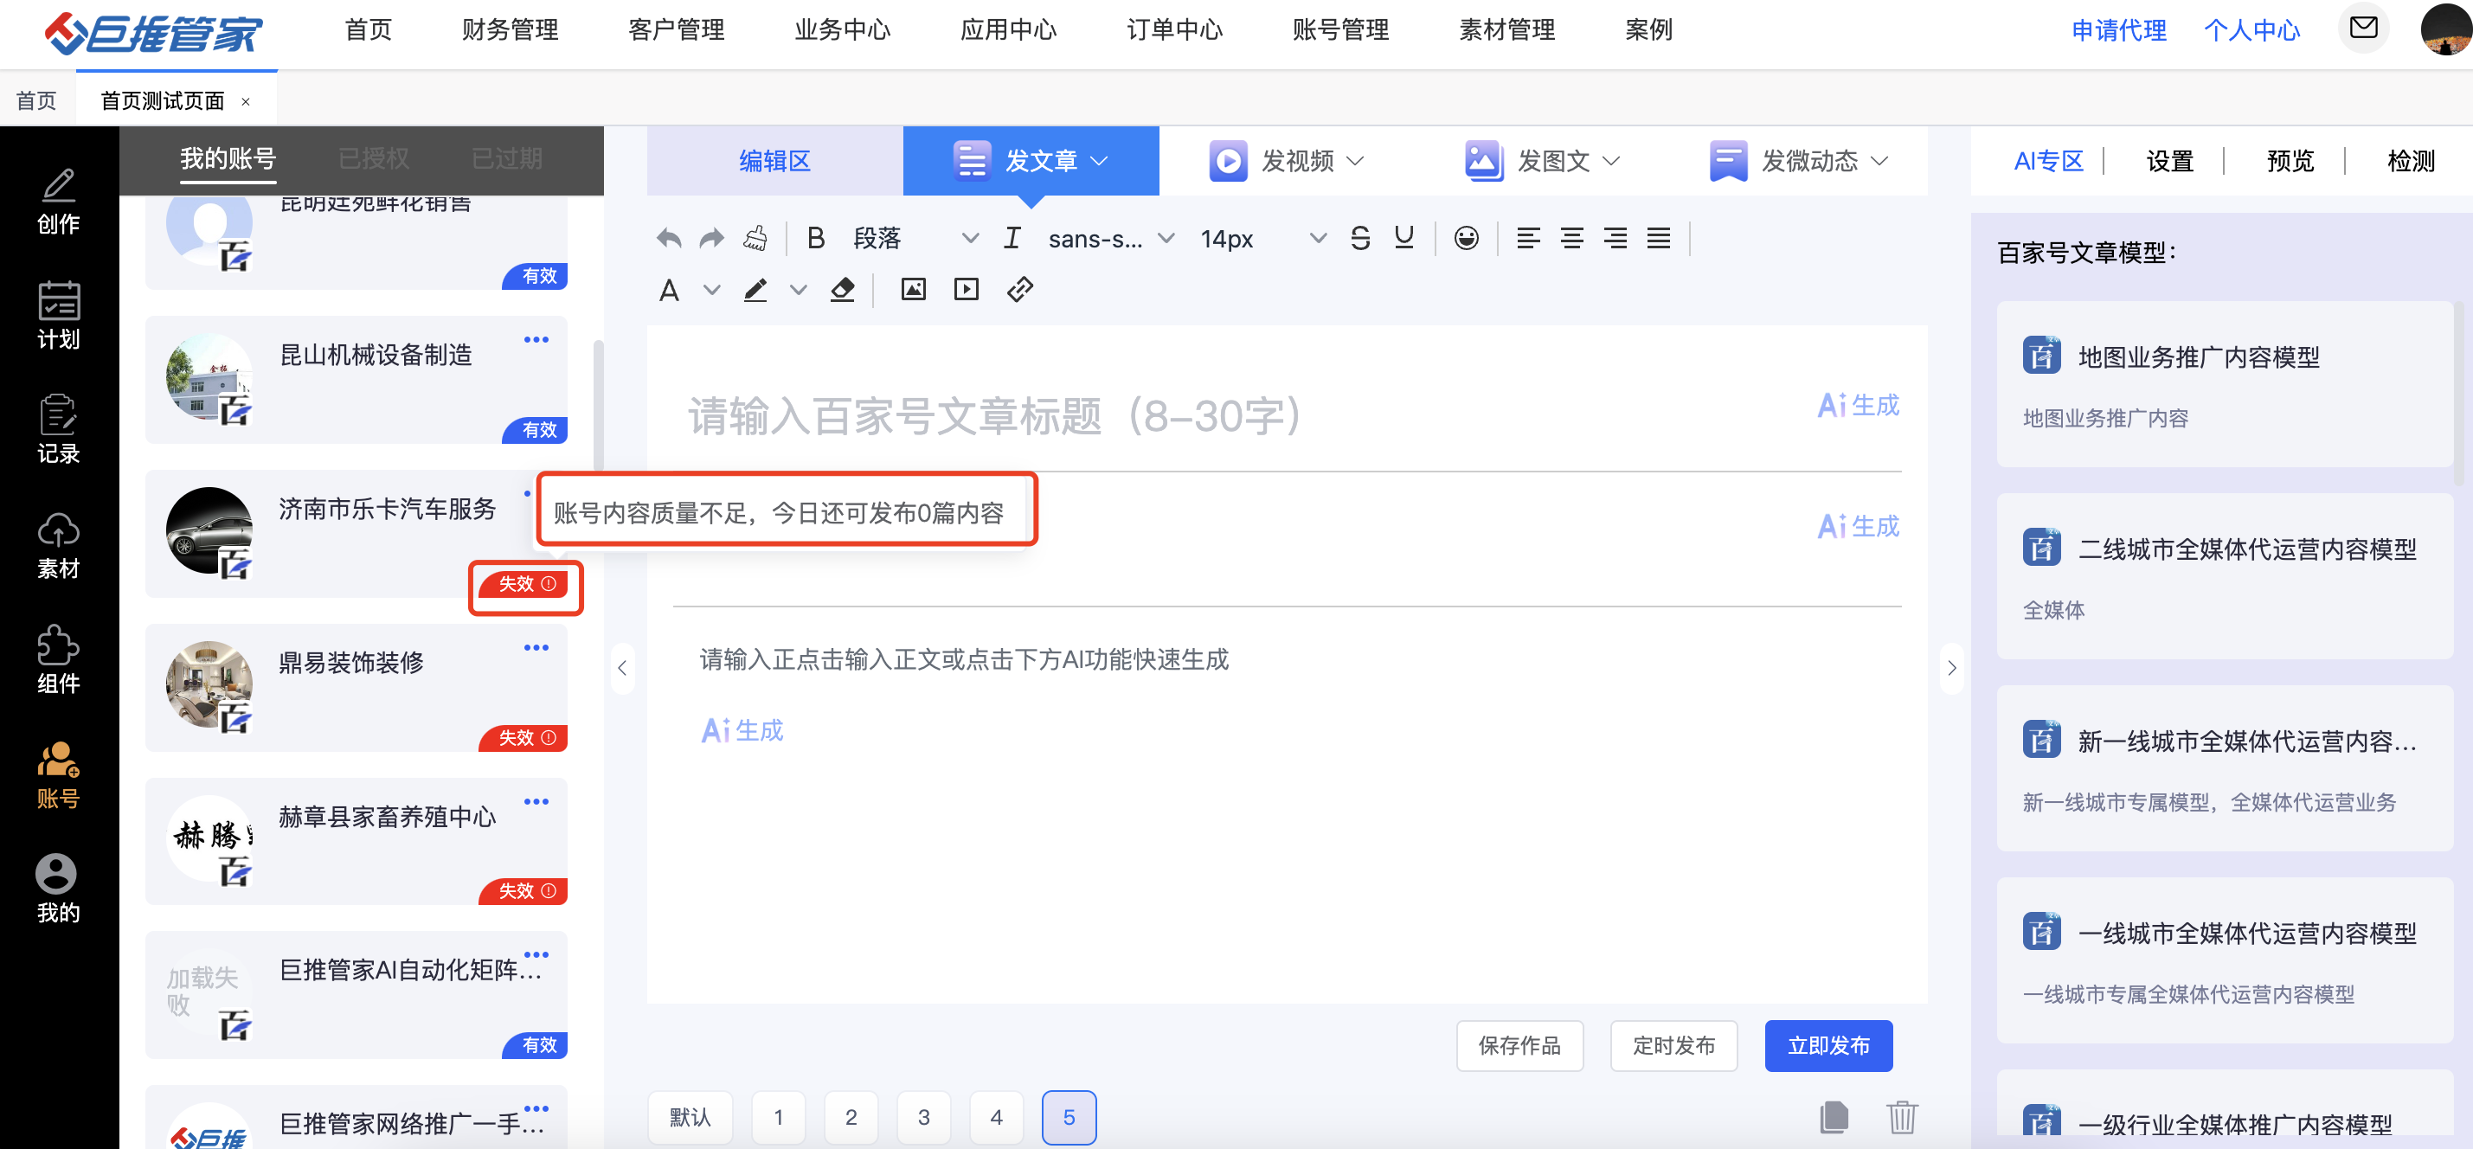
Task: Click the copy icon at bottom right
Action: tap(1833, 1117)
